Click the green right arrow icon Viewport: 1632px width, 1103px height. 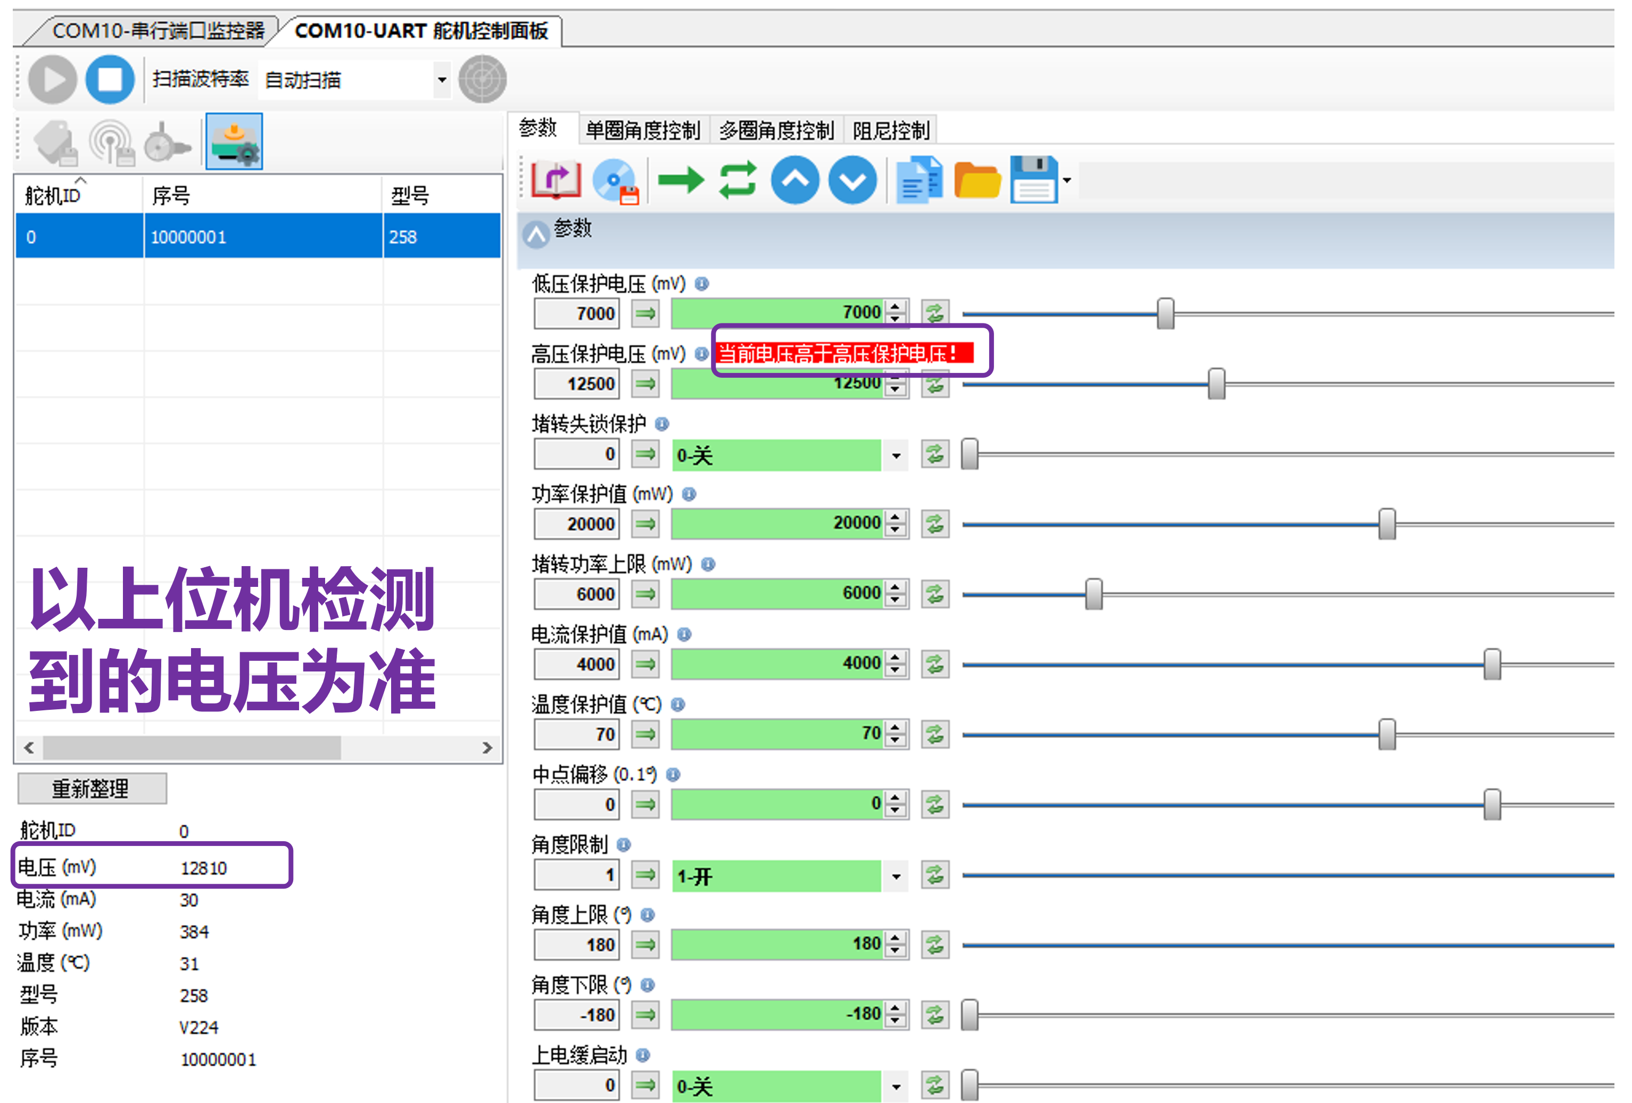coord(681,180)
